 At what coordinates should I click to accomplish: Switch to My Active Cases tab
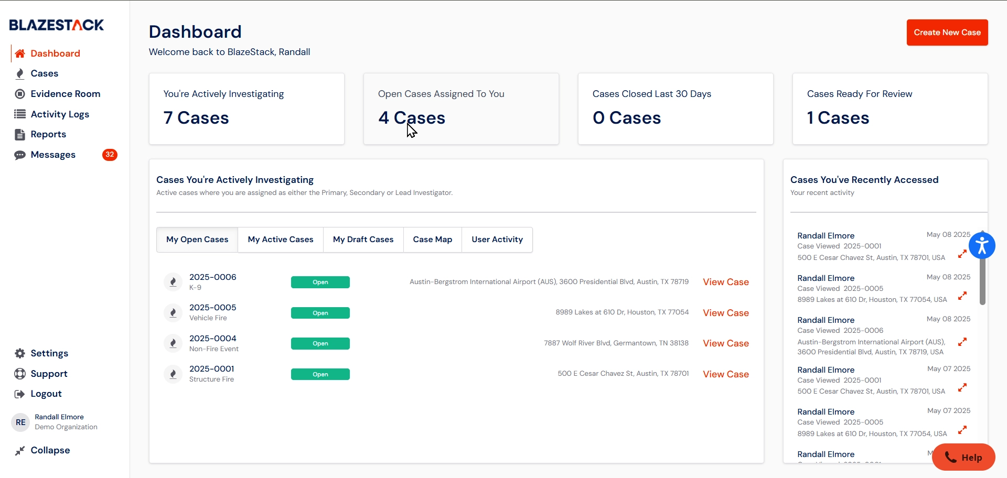point(281,240)
